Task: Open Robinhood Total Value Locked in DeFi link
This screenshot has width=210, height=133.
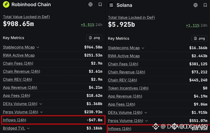Action: (x=26, y=17)
